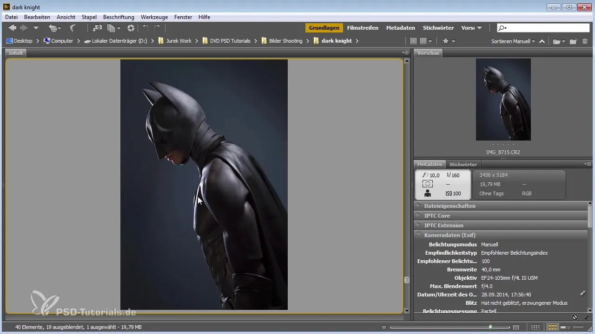Viewport: 595px width, 334px height.
Task: Return to Adobe Photoshop with the boomerang icon
Action: point(73,28)
